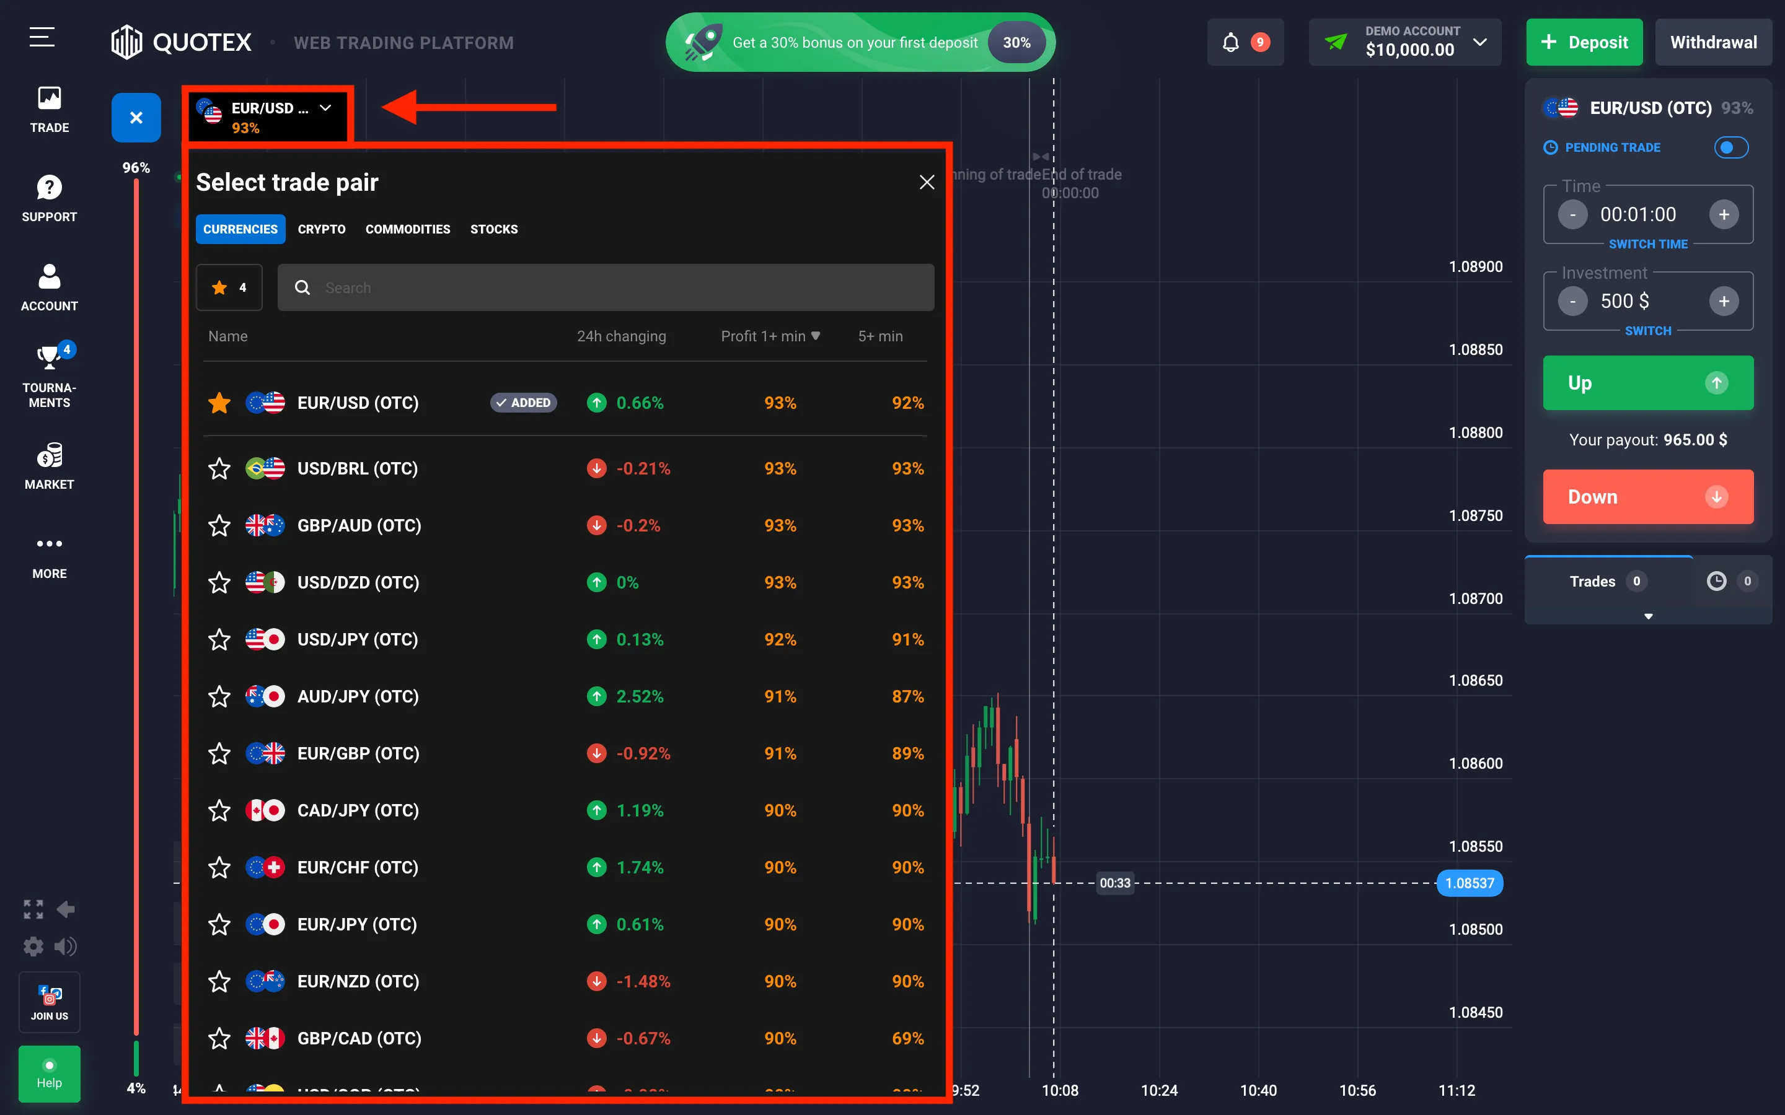This screenshot has height=1115, width=1785.
Task: Claim the 30% first deposit bonus
Action: pyautogui.click(x=860, y=43)
